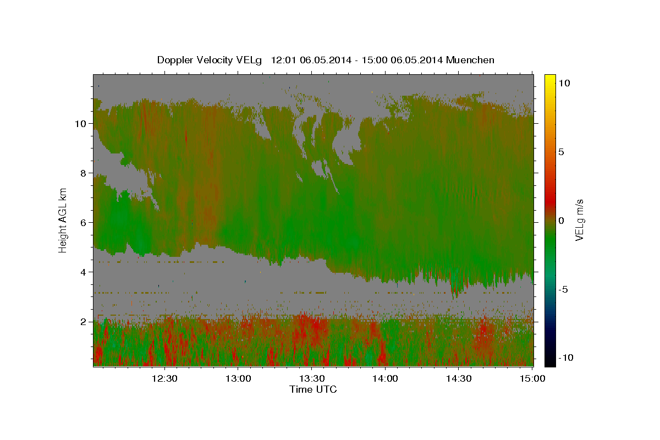660x440 pixels.
Task: Click the "VELg m/s" colorbar label
Action: click(579, 220)
